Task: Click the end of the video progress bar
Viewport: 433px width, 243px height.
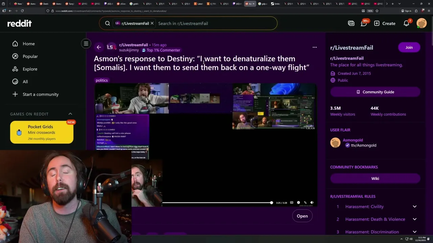Action: (x=271, y=202)
